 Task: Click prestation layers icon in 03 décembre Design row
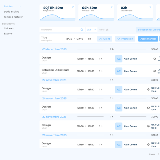tap(155, 59)
